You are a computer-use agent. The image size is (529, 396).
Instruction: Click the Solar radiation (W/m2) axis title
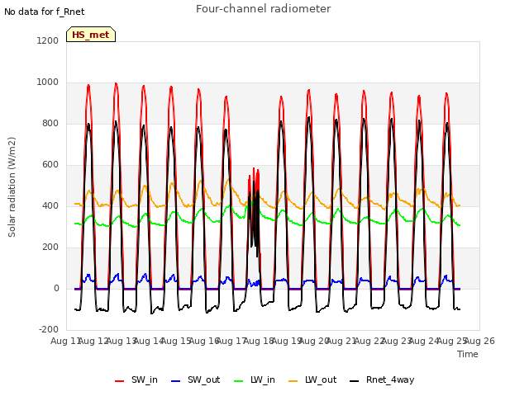(x=12, y=187)
